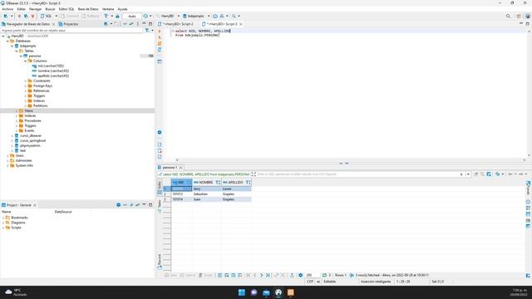Collapse the Tables folder
This screenshot has height=299, width=532.
(17, 51)
